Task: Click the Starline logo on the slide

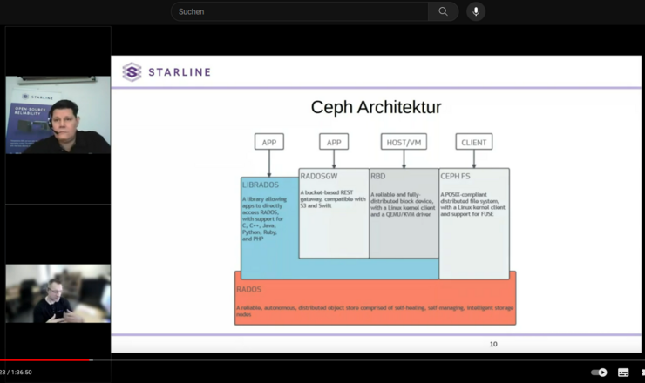Action: click(166, 71)
